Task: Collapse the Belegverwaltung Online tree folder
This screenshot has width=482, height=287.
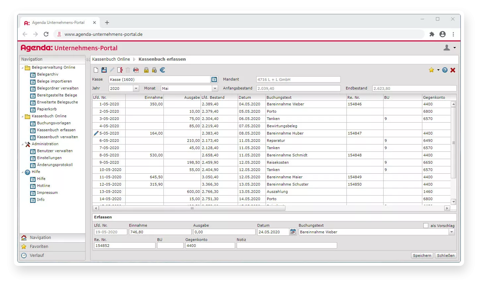Action: point(23,68)
